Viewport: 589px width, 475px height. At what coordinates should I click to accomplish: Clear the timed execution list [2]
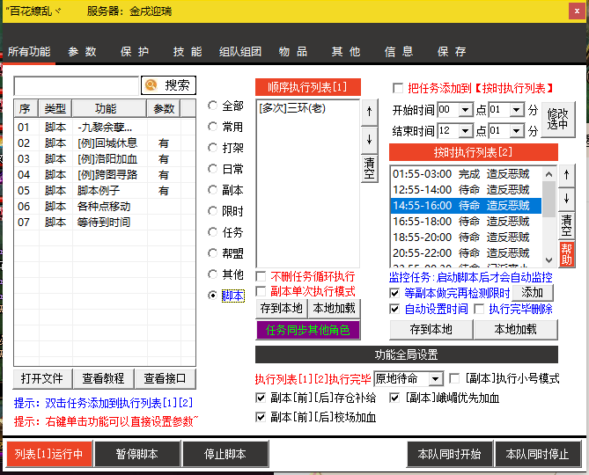[x=566, y=226]
